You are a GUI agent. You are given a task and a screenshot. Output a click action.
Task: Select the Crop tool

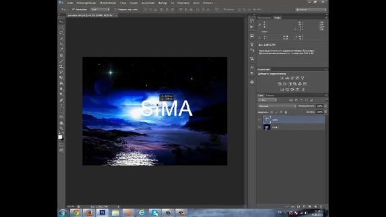click(x=62, y=44)
